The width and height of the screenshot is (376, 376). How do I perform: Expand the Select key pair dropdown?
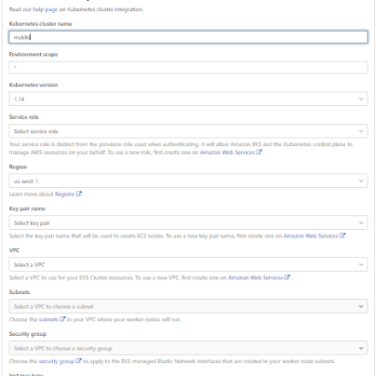click(x=188, y=223)
